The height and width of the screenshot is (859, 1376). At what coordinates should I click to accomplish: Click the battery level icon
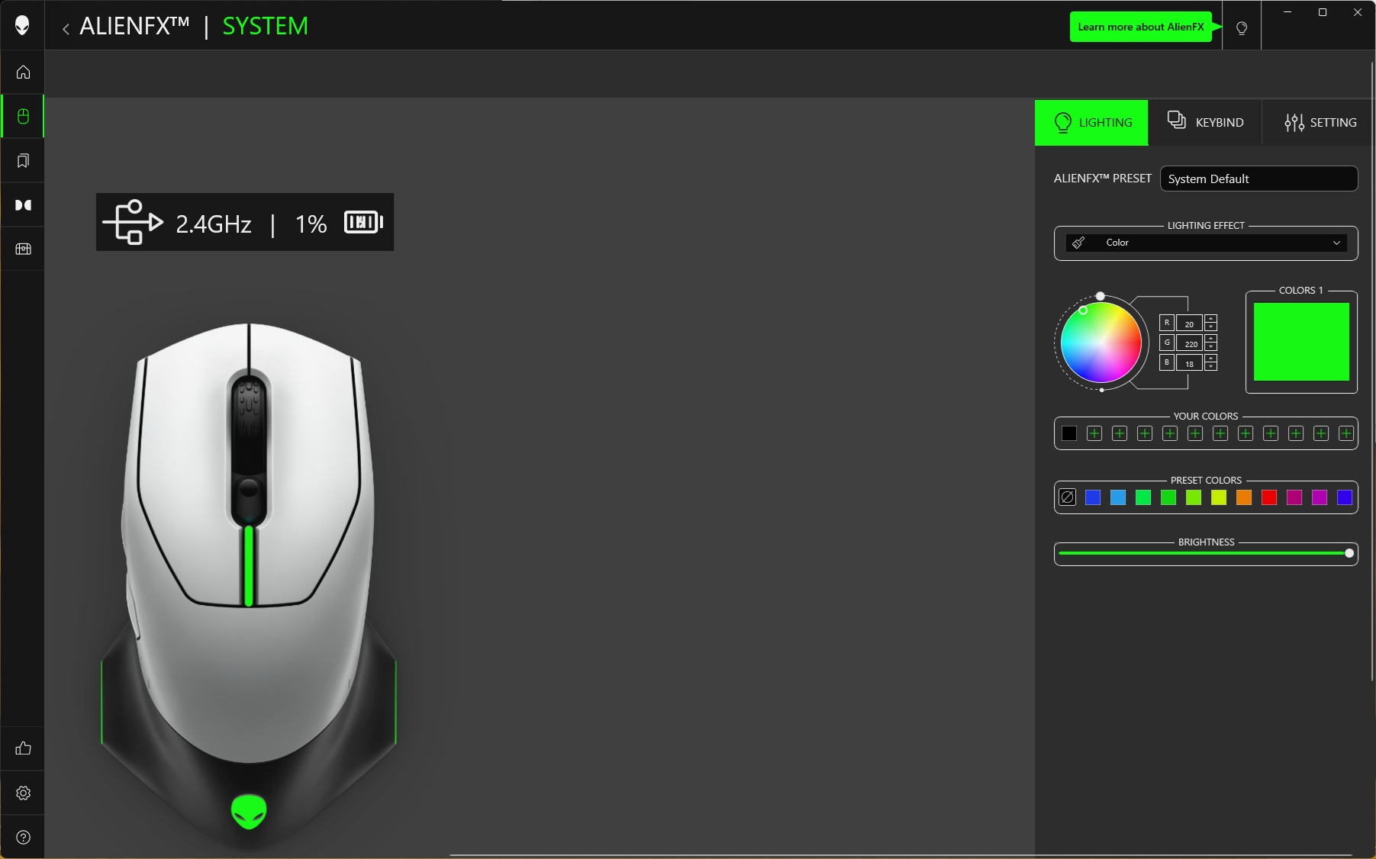click(363, 222)
